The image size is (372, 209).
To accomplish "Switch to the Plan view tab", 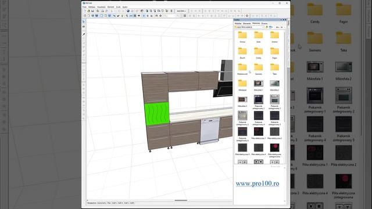I will (109, 203).
